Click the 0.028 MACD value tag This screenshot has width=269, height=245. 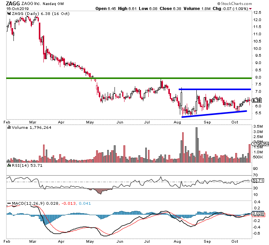point(258,213)
